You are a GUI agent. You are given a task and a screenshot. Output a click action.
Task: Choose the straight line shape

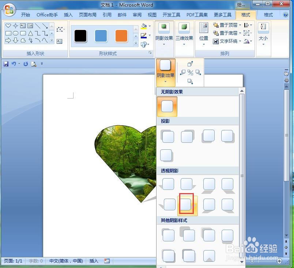tap(38, 26)
